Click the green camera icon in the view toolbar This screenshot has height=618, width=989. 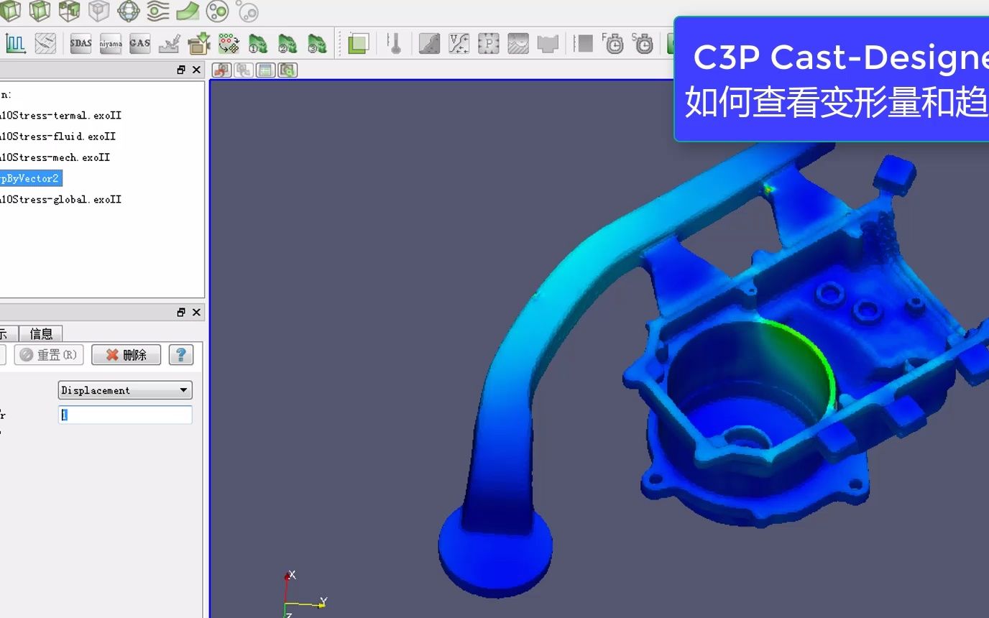pyautogui.click(x=287, y=70)
